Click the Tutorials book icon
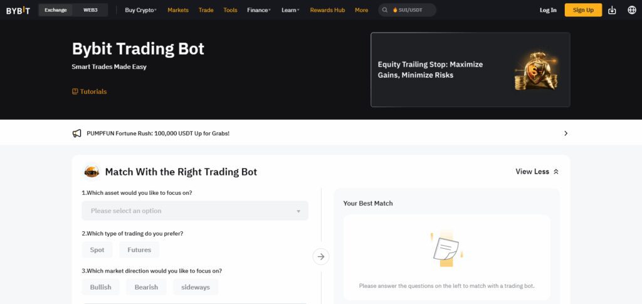 click(75, 92)
